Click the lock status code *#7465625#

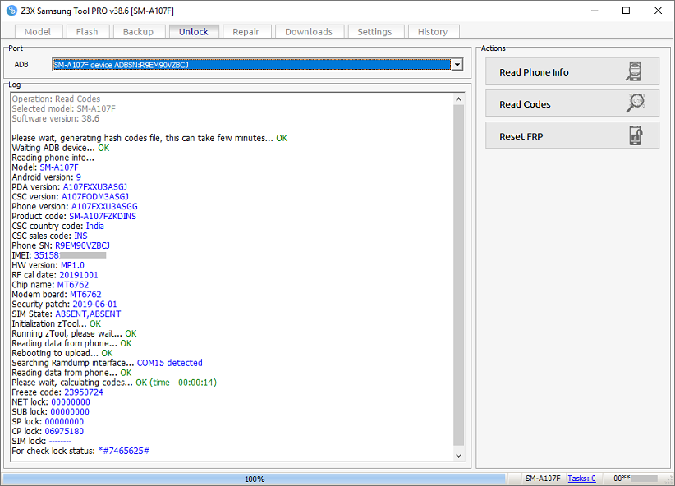[x=123, y=451]
